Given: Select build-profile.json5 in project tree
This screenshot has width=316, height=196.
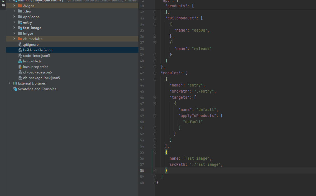Looking at the screenshot, I should pos(38,50).
